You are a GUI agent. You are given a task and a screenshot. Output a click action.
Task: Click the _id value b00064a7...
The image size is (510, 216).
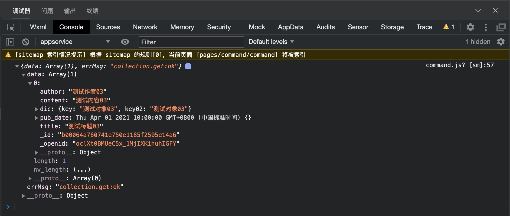coord(119,135)
